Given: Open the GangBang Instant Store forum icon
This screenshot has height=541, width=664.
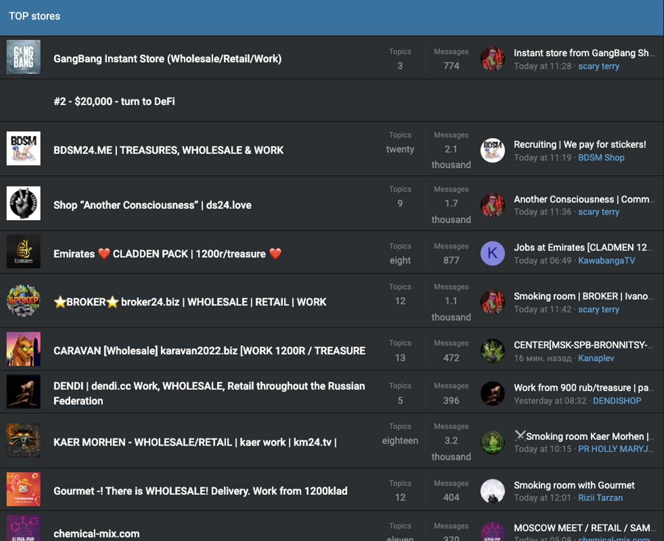Looking at the screenshot, I should pos(23,57).
